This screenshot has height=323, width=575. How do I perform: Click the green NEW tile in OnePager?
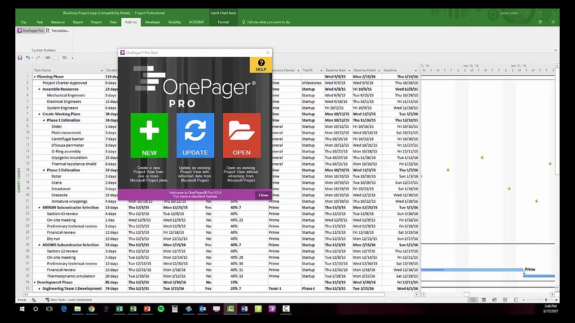click(149, 135)
